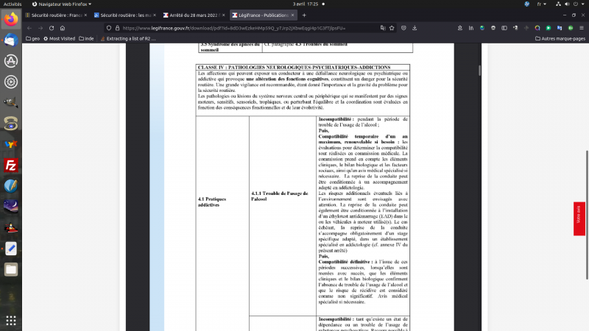Open the software updater dock icon
Image resolution: width=589 pixels, height=331 pixels.
point(11,61)
